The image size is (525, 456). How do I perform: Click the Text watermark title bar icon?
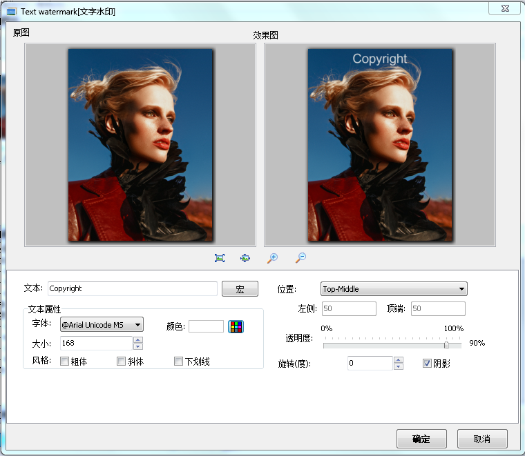[12, 12]
